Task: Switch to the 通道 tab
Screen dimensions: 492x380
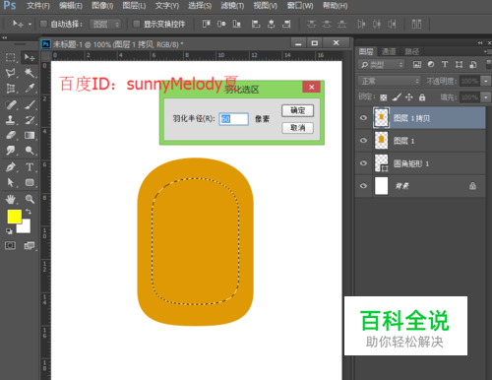Action: tap(389, 51)
